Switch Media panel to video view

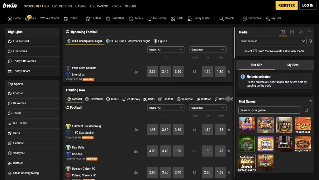[283, 32]
